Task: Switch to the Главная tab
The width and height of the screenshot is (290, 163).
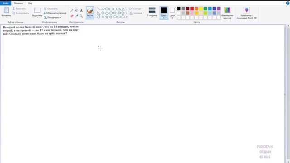Action: [x=18, y=3]
